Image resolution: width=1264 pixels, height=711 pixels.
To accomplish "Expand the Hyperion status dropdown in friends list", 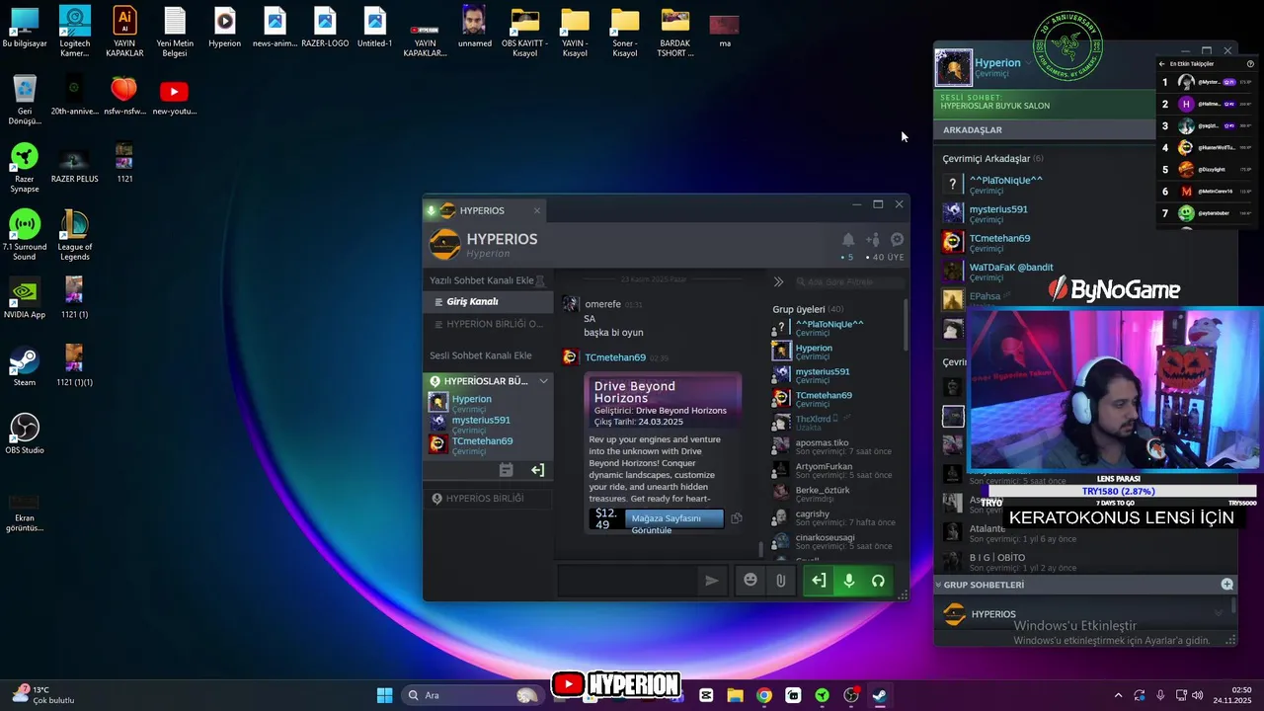I will coord(1028,62).
